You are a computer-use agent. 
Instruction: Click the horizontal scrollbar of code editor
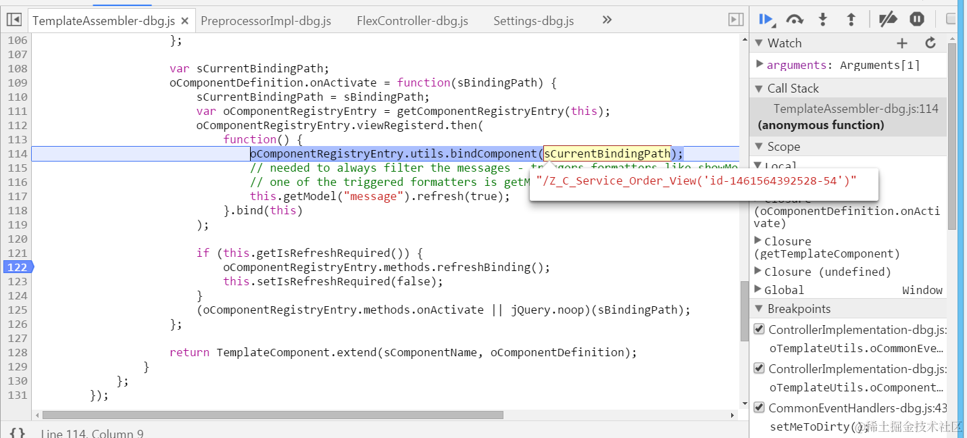(273, 415)
